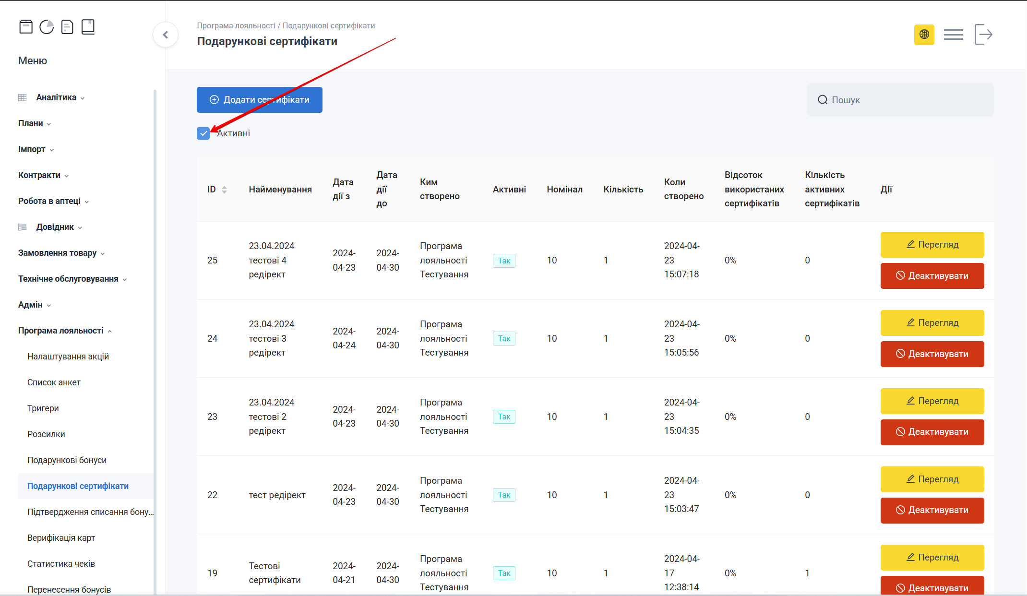
Task: Open Подарункові бонуси in the sidebar
Action: click(67, 460)
